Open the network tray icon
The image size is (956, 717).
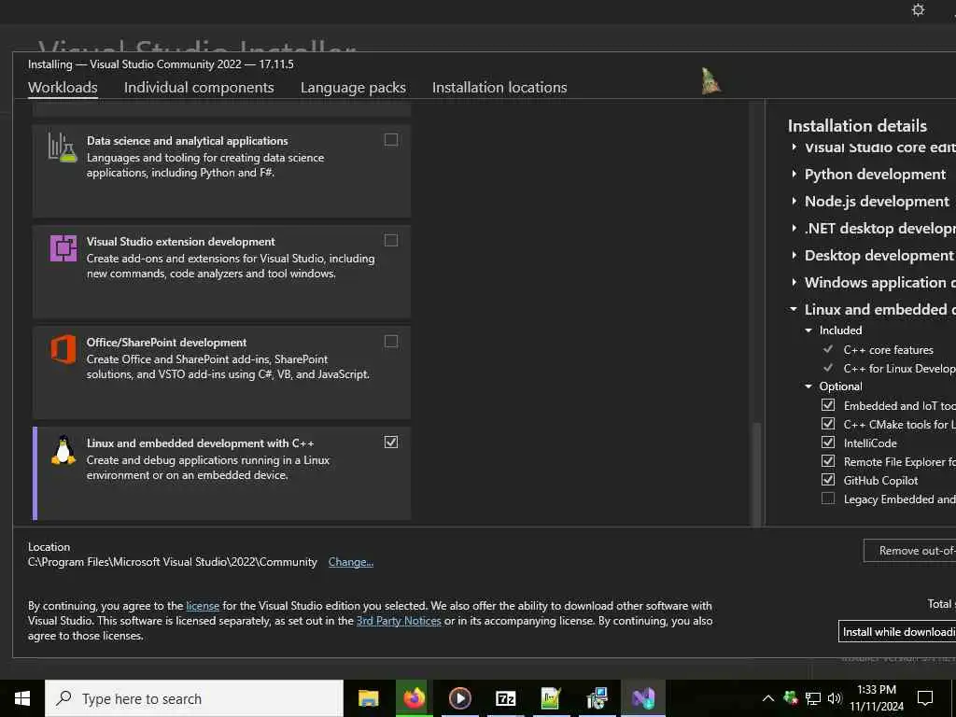[813, 698]
